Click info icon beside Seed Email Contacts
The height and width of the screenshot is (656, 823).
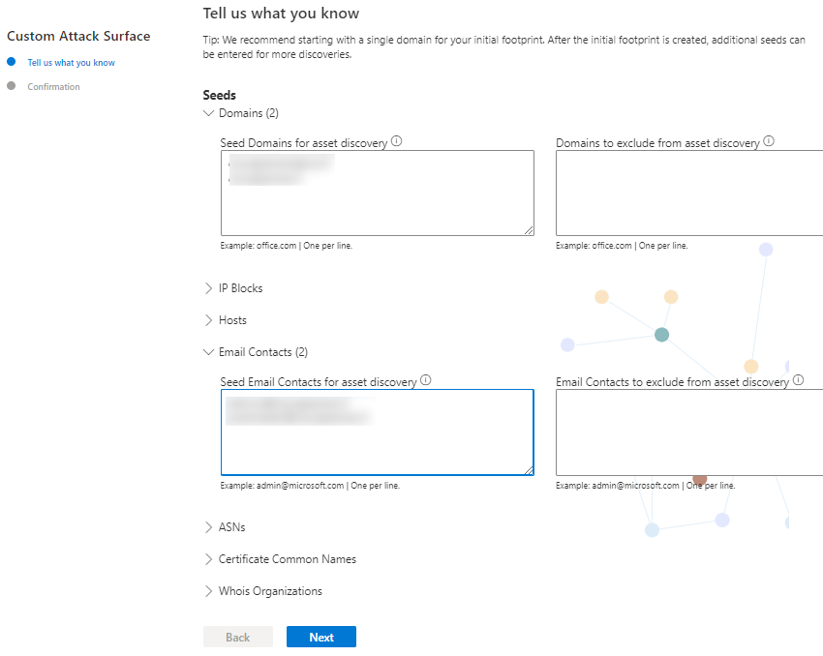pyautogui.click(x=425, y=380)
